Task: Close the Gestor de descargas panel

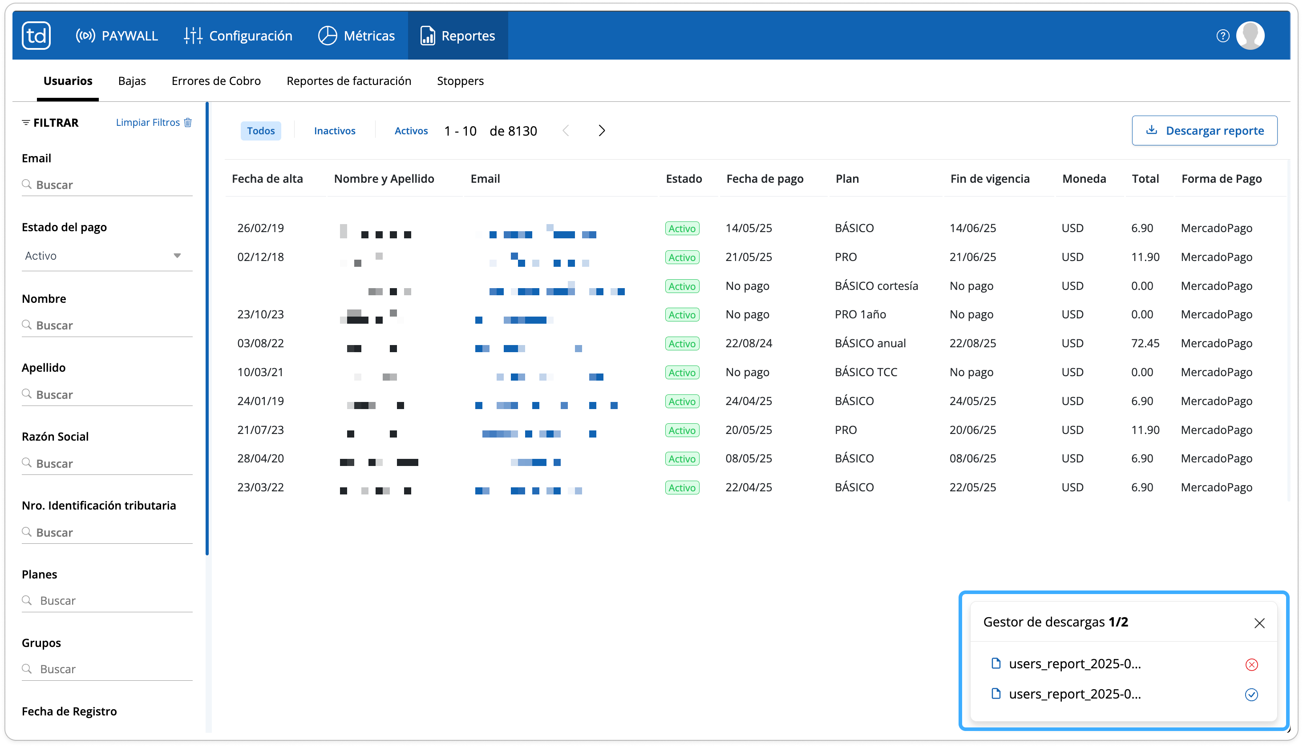Action: pyautogui.click(x=1258, y=623)
